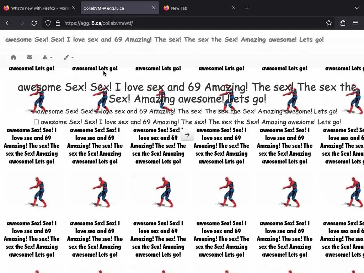
Task: Close the CollabVM tab
Action: [x=154, y=8]
